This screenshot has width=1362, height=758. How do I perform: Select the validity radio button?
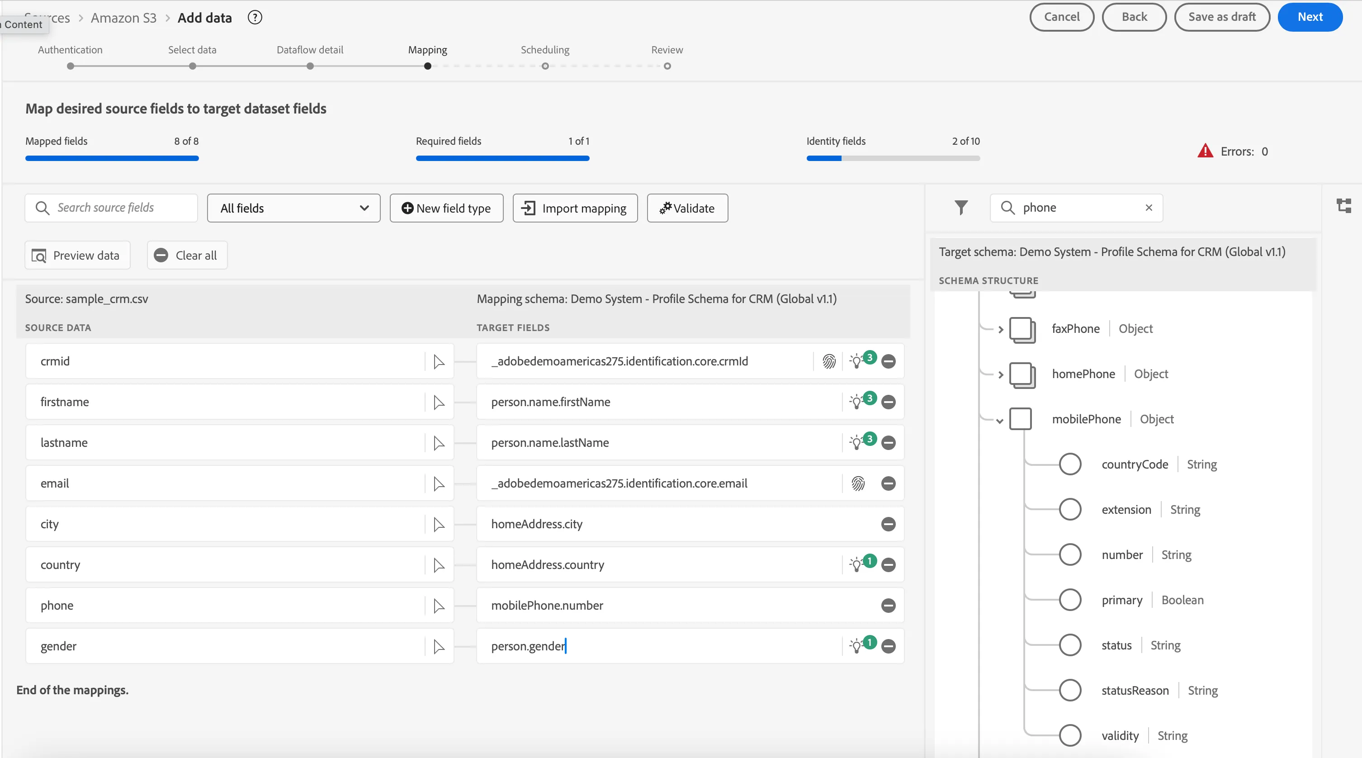pos(1069,736)
